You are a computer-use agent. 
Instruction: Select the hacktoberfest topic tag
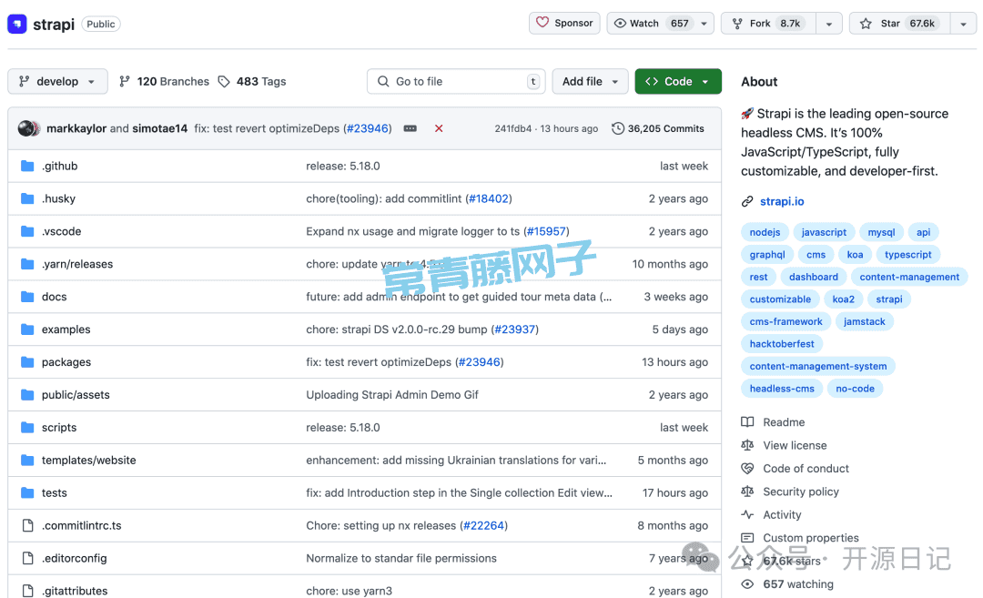pos(782,344)
